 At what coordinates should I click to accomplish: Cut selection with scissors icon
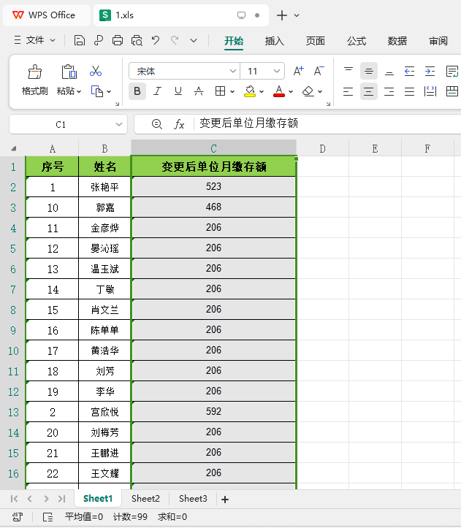(96, 71)
